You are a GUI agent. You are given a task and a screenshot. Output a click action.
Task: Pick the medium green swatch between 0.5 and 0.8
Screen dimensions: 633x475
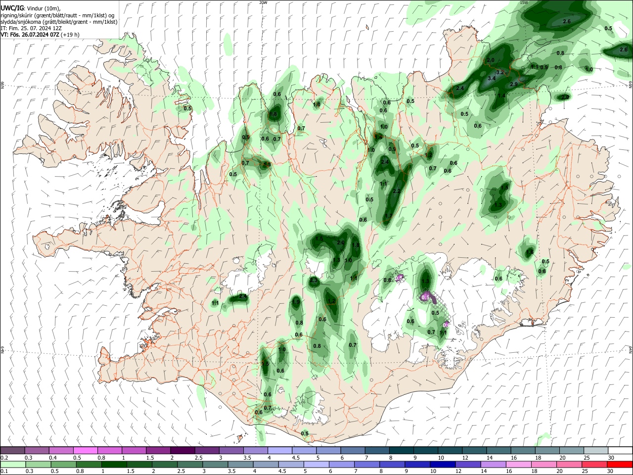[63, 464]
